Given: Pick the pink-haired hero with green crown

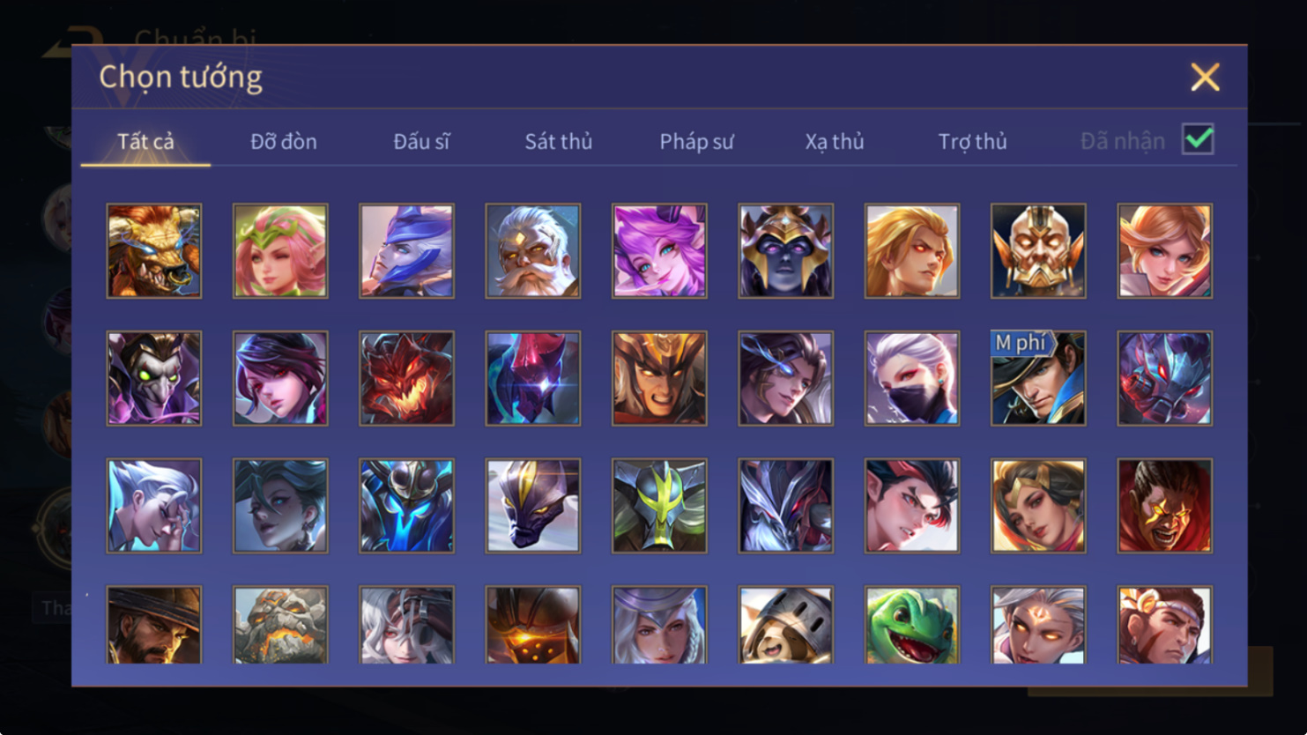Looking at the screenshot, I should pyautogui.click(x=280, y=251).
